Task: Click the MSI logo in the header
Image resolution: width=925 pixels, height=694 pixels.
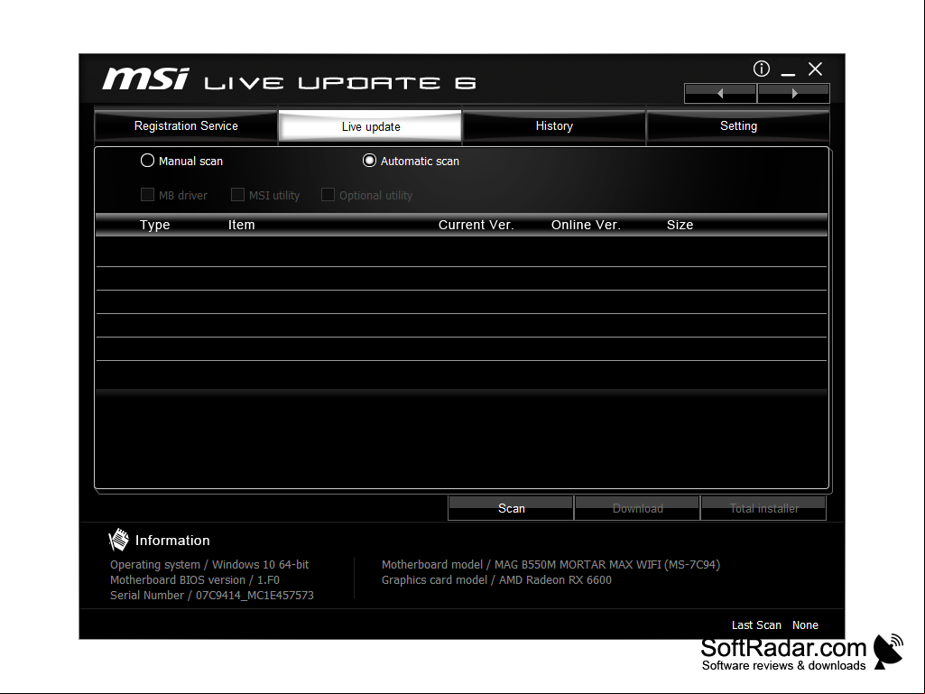Action: 145,79
